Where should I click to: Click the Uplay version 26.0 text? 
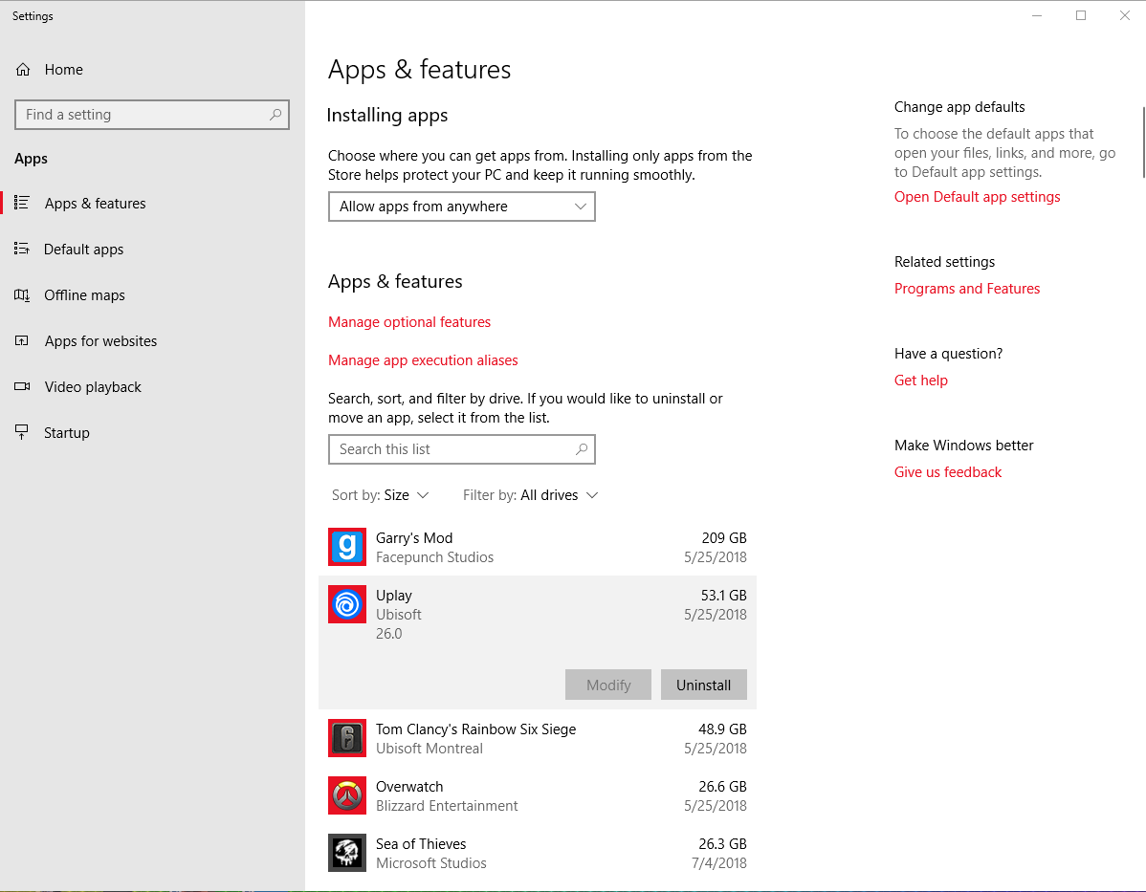(x=388, y=634)
